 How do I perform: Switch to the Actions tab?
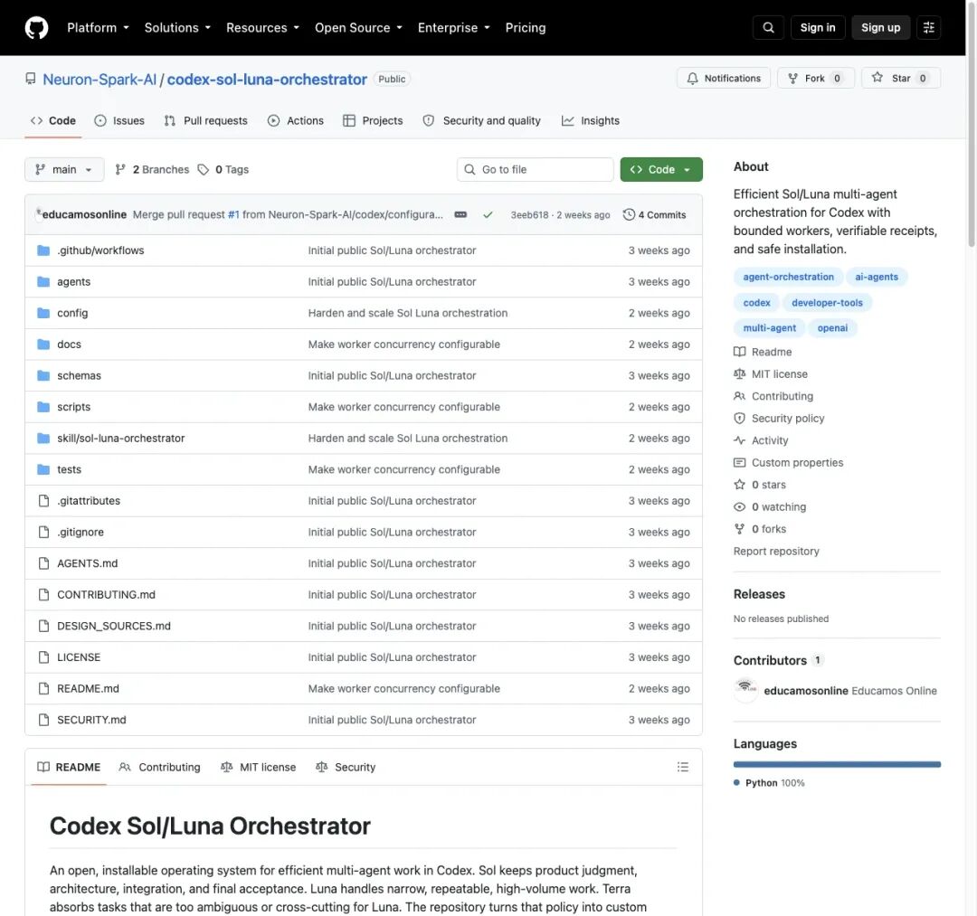point(295,121)
